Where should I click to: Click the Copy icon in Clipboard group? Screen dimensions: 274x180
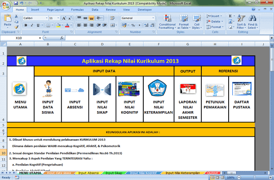(x=16, y=22)
